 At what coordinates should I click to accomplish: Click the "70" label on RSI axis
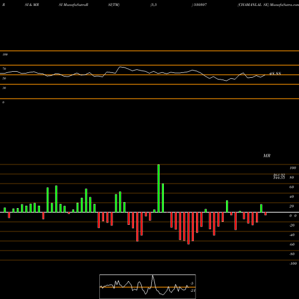click(4, 69)
